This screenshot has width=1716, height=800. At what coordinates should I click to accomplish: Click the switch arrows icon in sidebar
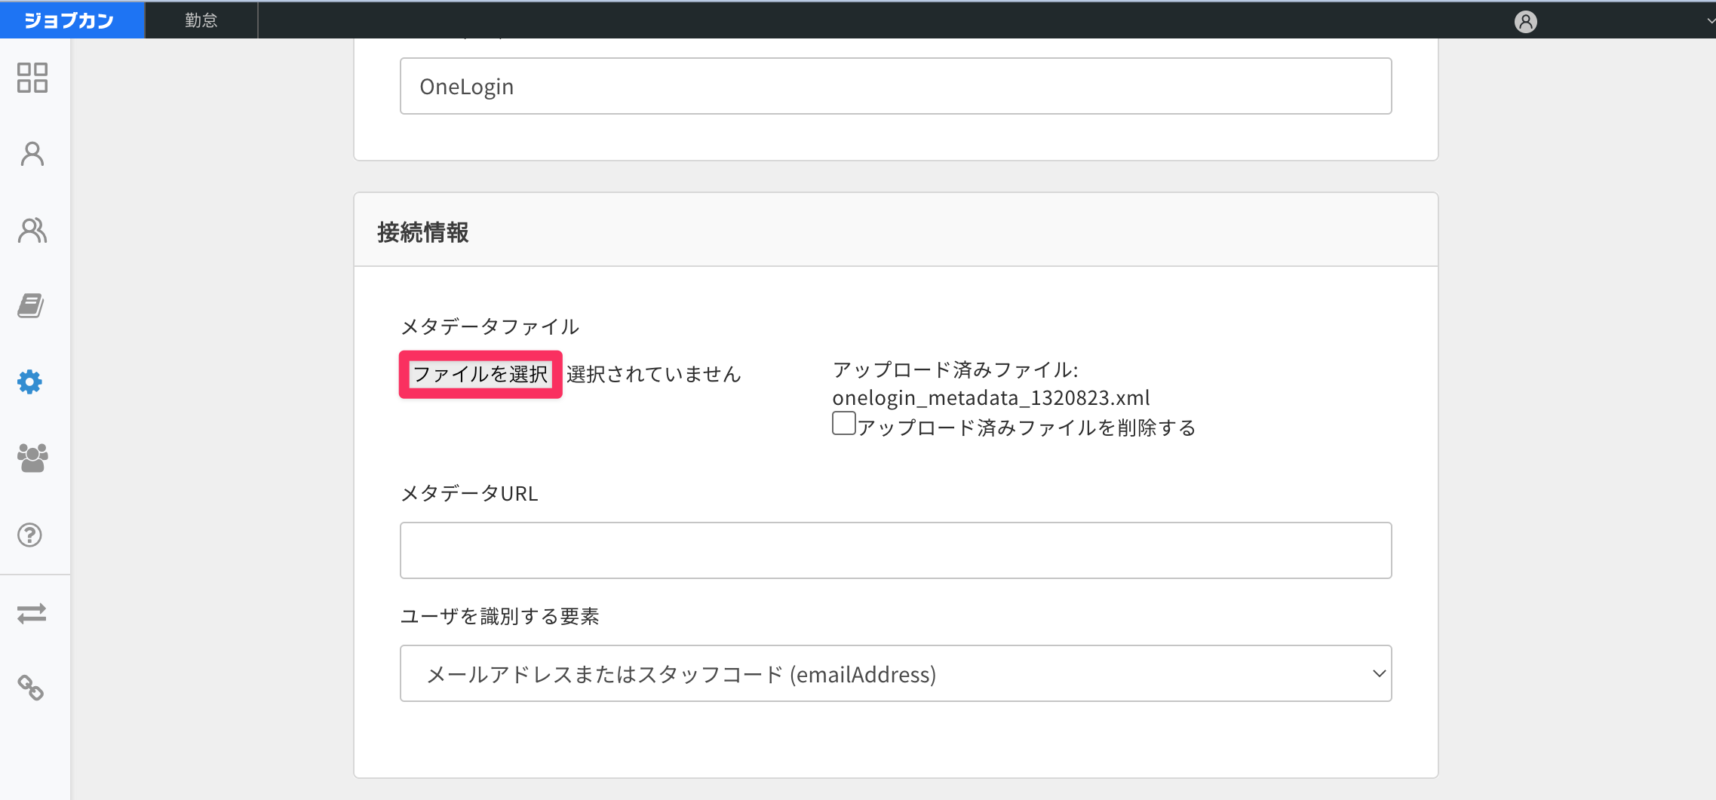coord(32,613)
